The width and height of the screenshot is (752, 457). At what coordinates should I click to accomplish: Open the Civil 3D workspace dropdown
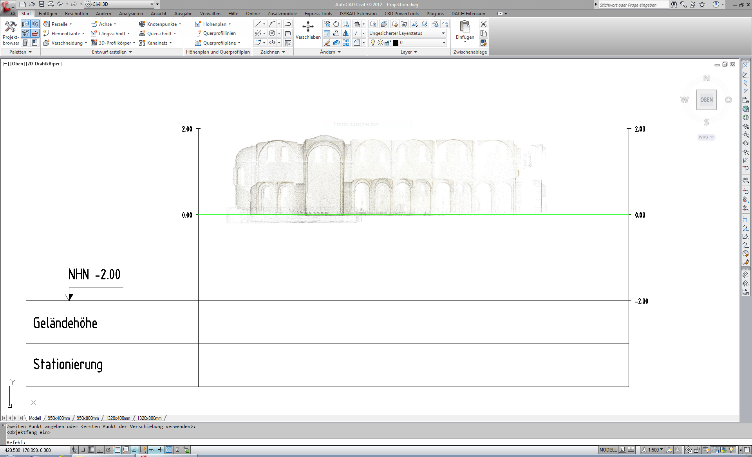[119, 4]
